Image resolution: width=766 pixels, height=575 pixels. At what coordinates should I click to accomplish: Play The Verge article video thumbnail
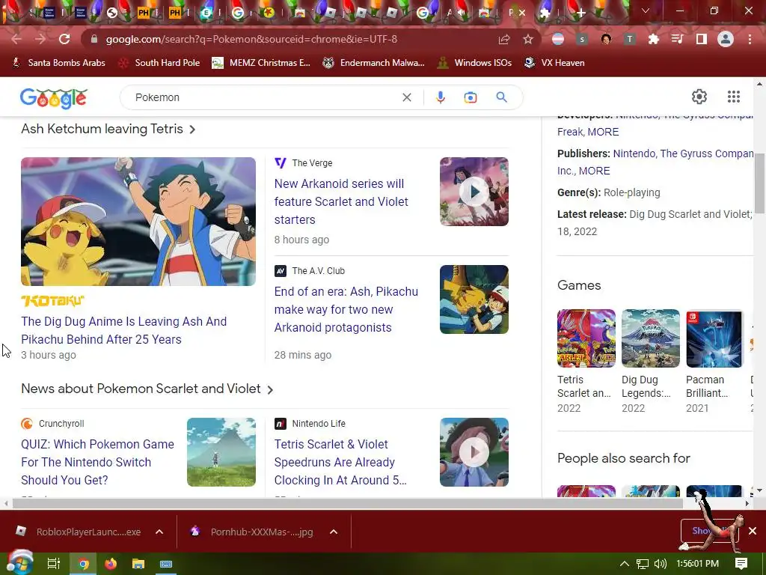(x=474, y=192)
